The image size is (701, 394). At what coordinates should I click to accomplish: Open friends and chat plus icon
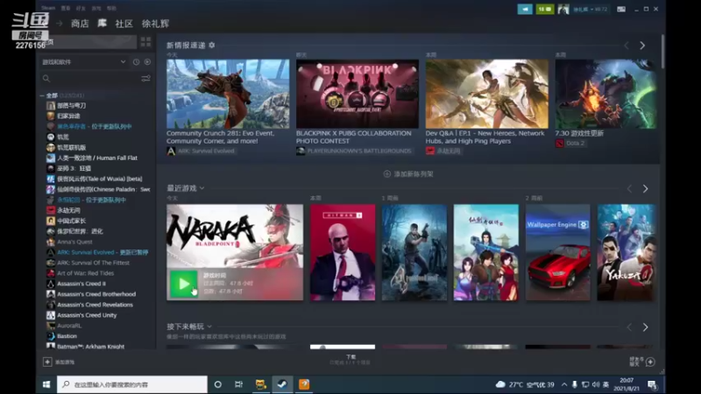650,362
